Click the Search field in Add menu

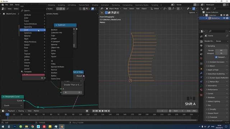pos(33,10)
